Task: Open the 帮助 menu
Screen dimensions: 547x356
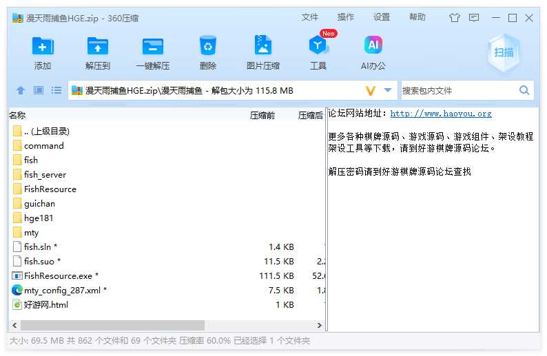Action: [x=417, y=17]
